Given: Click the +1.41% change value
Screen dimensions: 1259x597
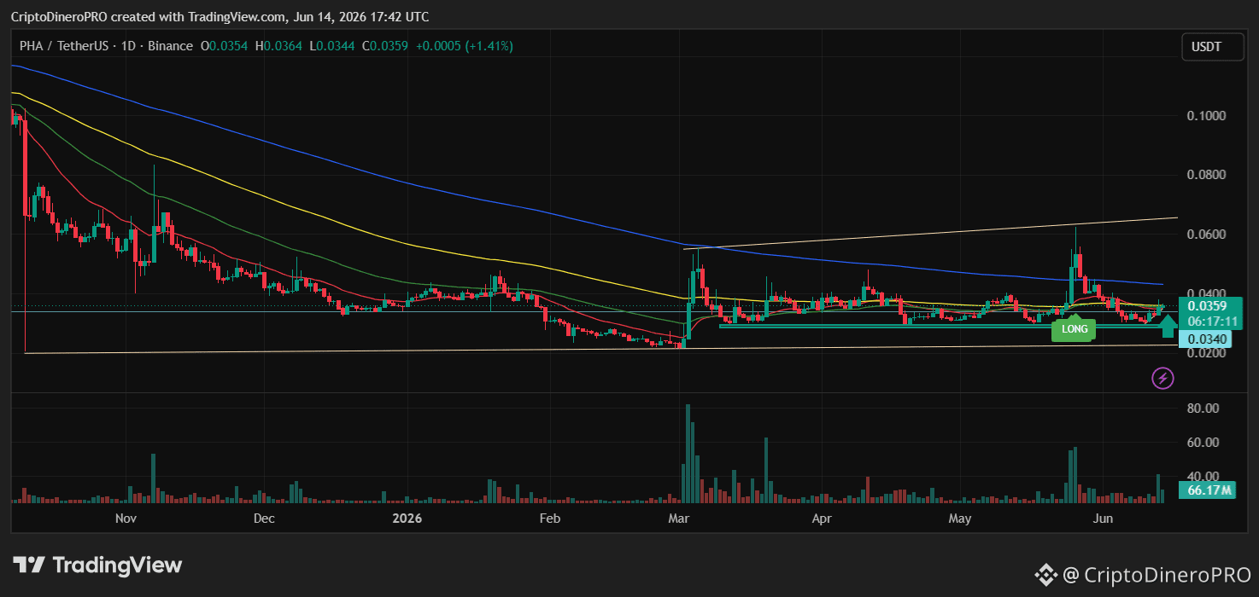Looking at the screenshot, I should tap(489, 46).
